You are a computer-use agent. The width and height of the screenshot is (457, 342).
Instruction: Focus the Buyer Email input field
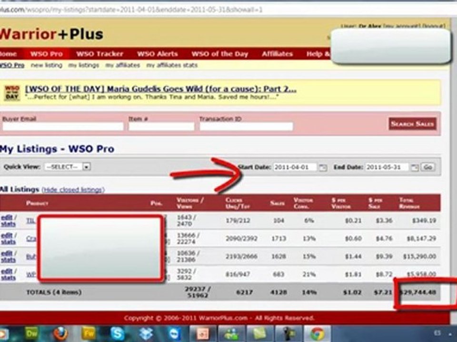tap(63, 126)
